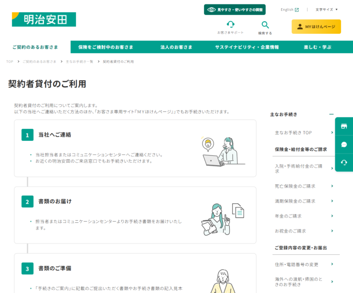Viewport: 353px width, 293px height.
Task: Open 年金のご請求 in the sidebar
Action: [x=304, y=216]
